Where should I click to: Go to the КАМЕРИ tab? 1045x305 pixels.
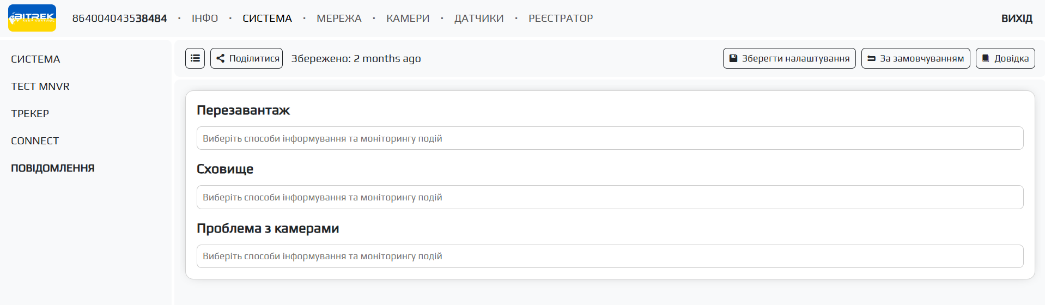pyautogui.click(x=408, y=19)
